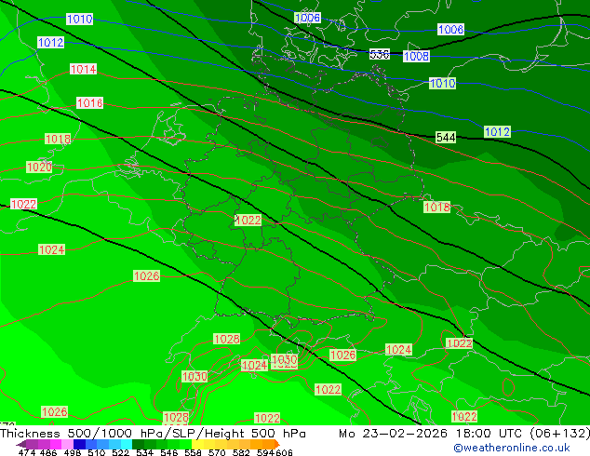Click the blue '1010' label on white background
The width and height of the screenshot is (590, 456).
tap(79, 19)
